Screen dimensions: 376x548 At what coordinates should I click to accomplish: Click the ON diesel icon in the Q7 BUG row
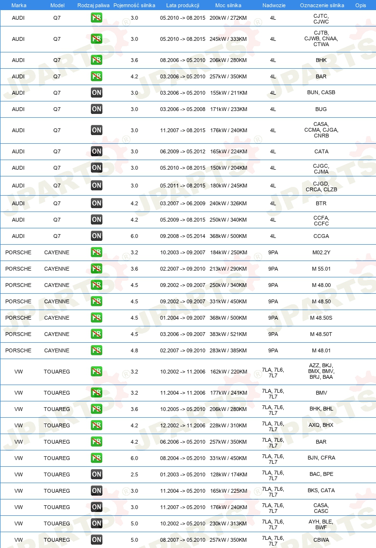pyautogui.click(x=97, y=109)
